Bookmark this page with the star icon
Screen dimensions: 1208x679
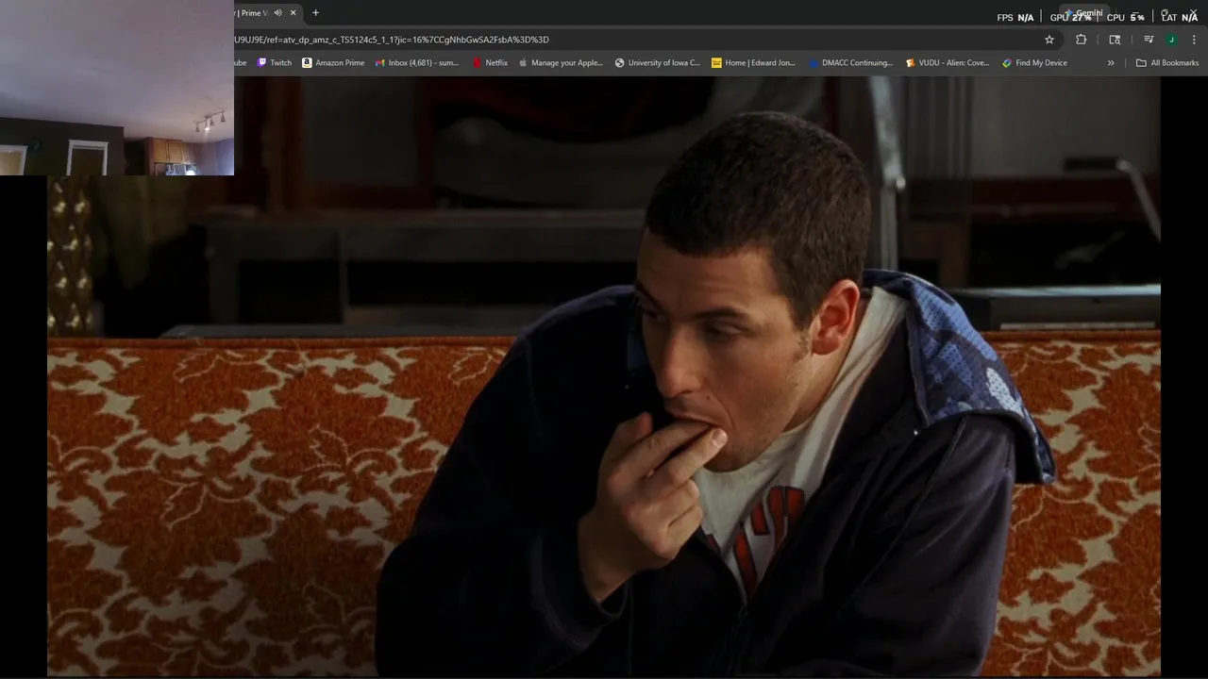pos(1049,40)
